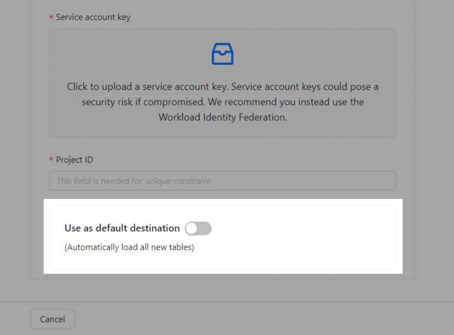Click the red asterisk beside Project ID
Image resolution: width=454 pixels, height=335 pixels.
[x=51, y=160]
